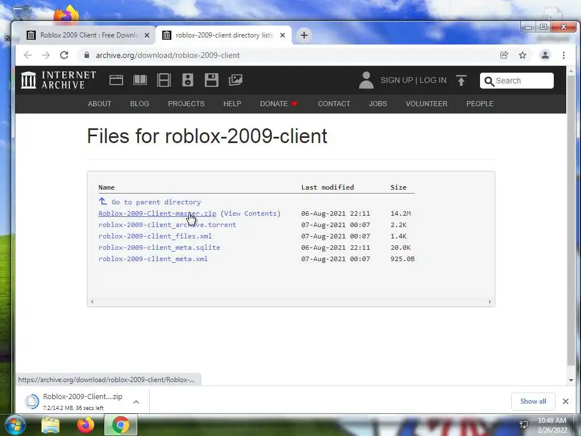Viewport: 581px width, 436px height.
Task: Click the upload arrow icon
Action: pos(461,81)
